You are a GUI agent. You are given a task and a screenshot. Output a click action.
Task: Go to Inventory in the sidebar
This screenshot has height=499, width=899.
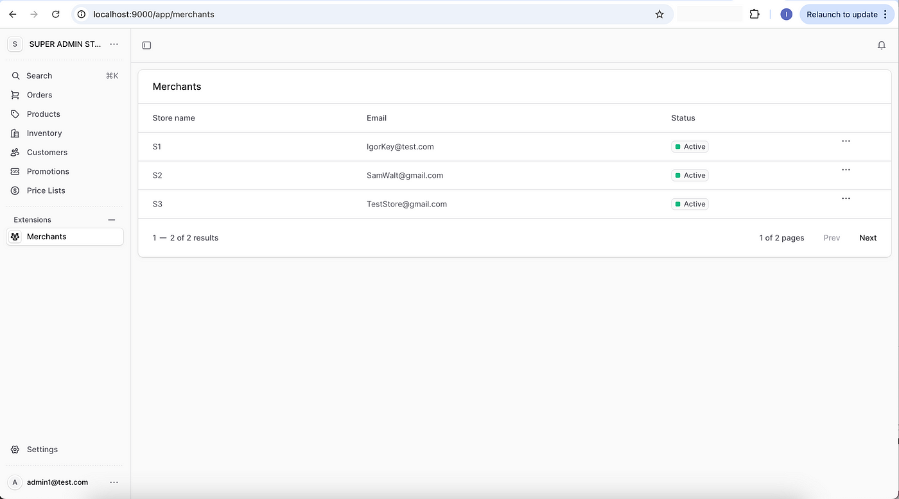[65, 133]
